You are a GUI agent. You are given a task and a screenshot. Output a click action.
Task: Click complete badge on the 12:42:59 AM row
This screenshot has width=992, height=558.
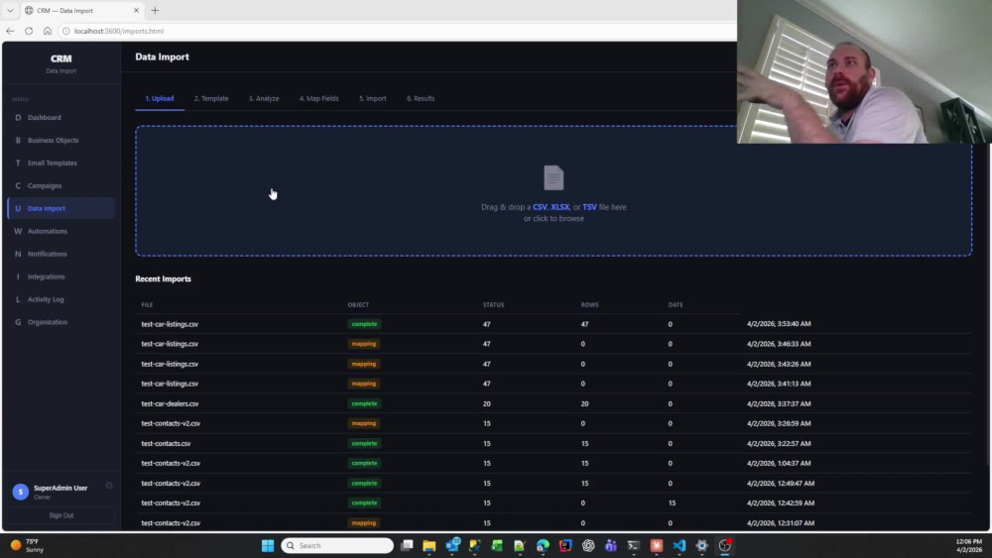364,503
